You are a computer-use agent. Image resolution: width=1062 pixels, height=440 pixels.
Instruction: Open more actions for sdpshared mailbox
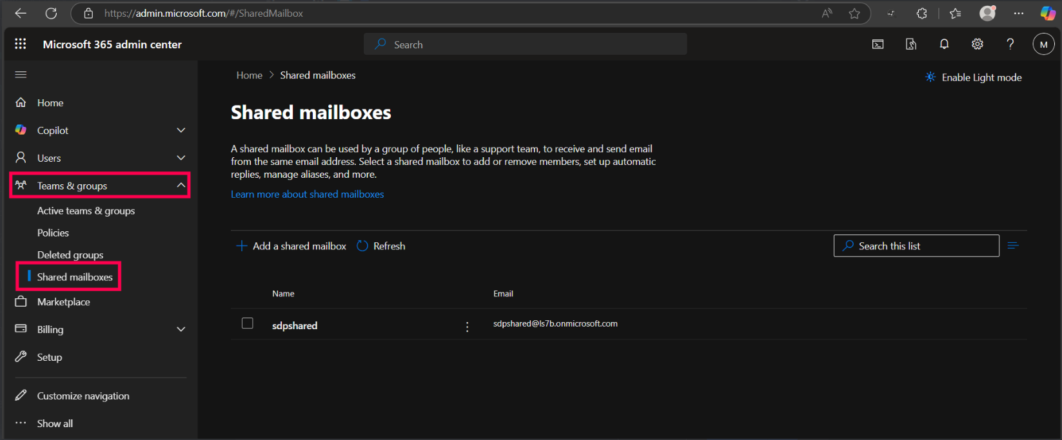467,327
